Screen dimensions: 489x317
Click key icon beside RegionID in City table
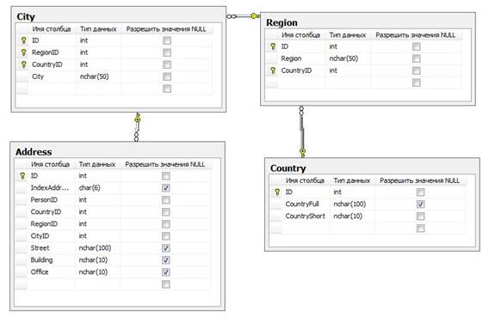coord(23,52)
